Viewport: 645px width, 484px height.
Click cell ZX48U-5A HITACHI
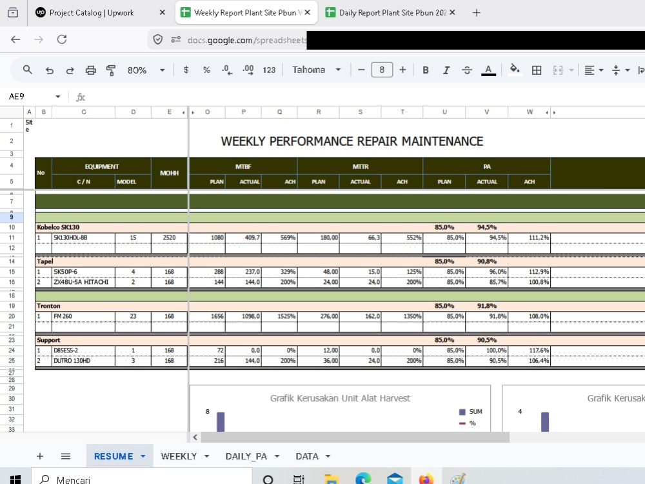83,282
